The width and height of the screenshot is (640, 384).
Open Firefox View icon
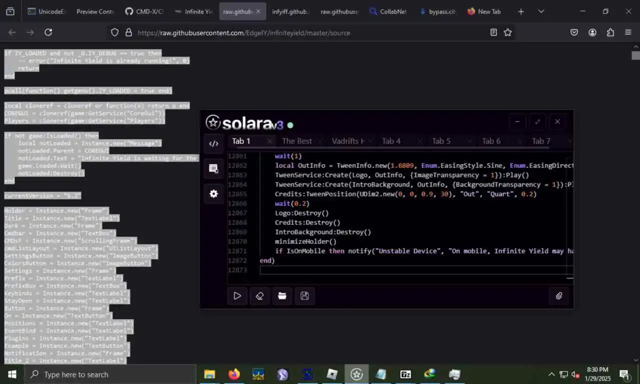[10, 11]
